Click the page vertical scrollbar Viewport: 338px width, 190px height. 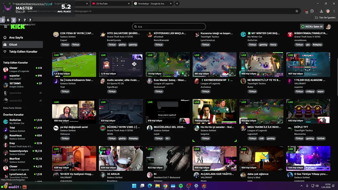coord(337,77)
